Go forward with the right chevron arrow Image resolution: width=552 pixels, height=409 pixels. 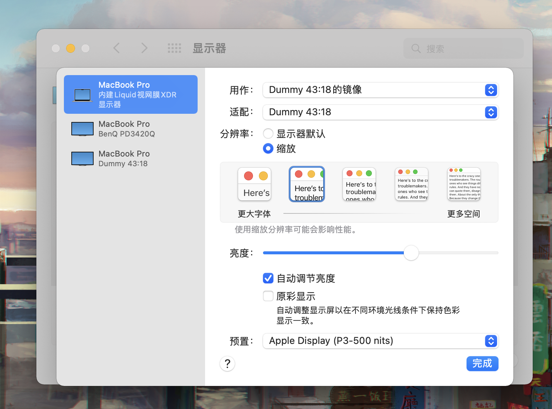pyautogui.click(x=145, y=48)
